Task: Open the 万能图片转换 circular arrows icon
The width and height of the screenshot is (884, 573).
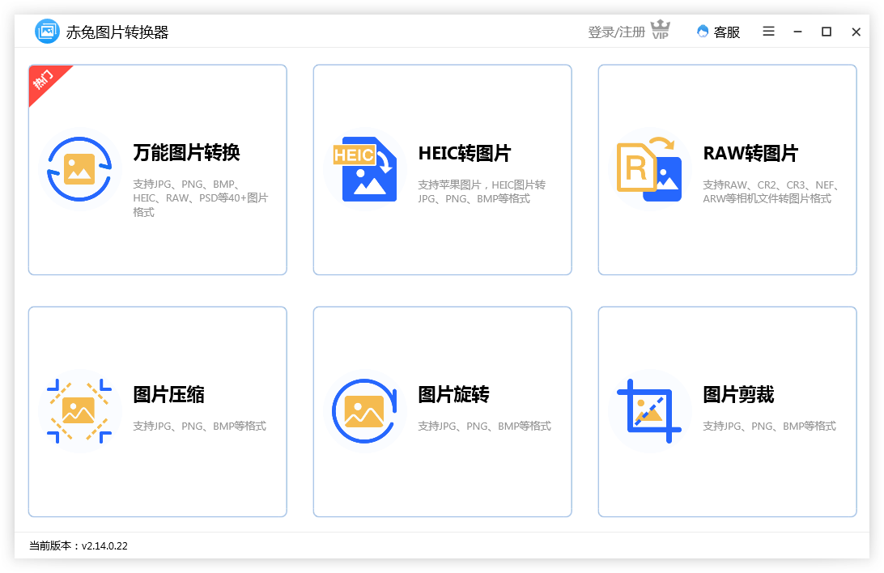Action: [79, 169]
